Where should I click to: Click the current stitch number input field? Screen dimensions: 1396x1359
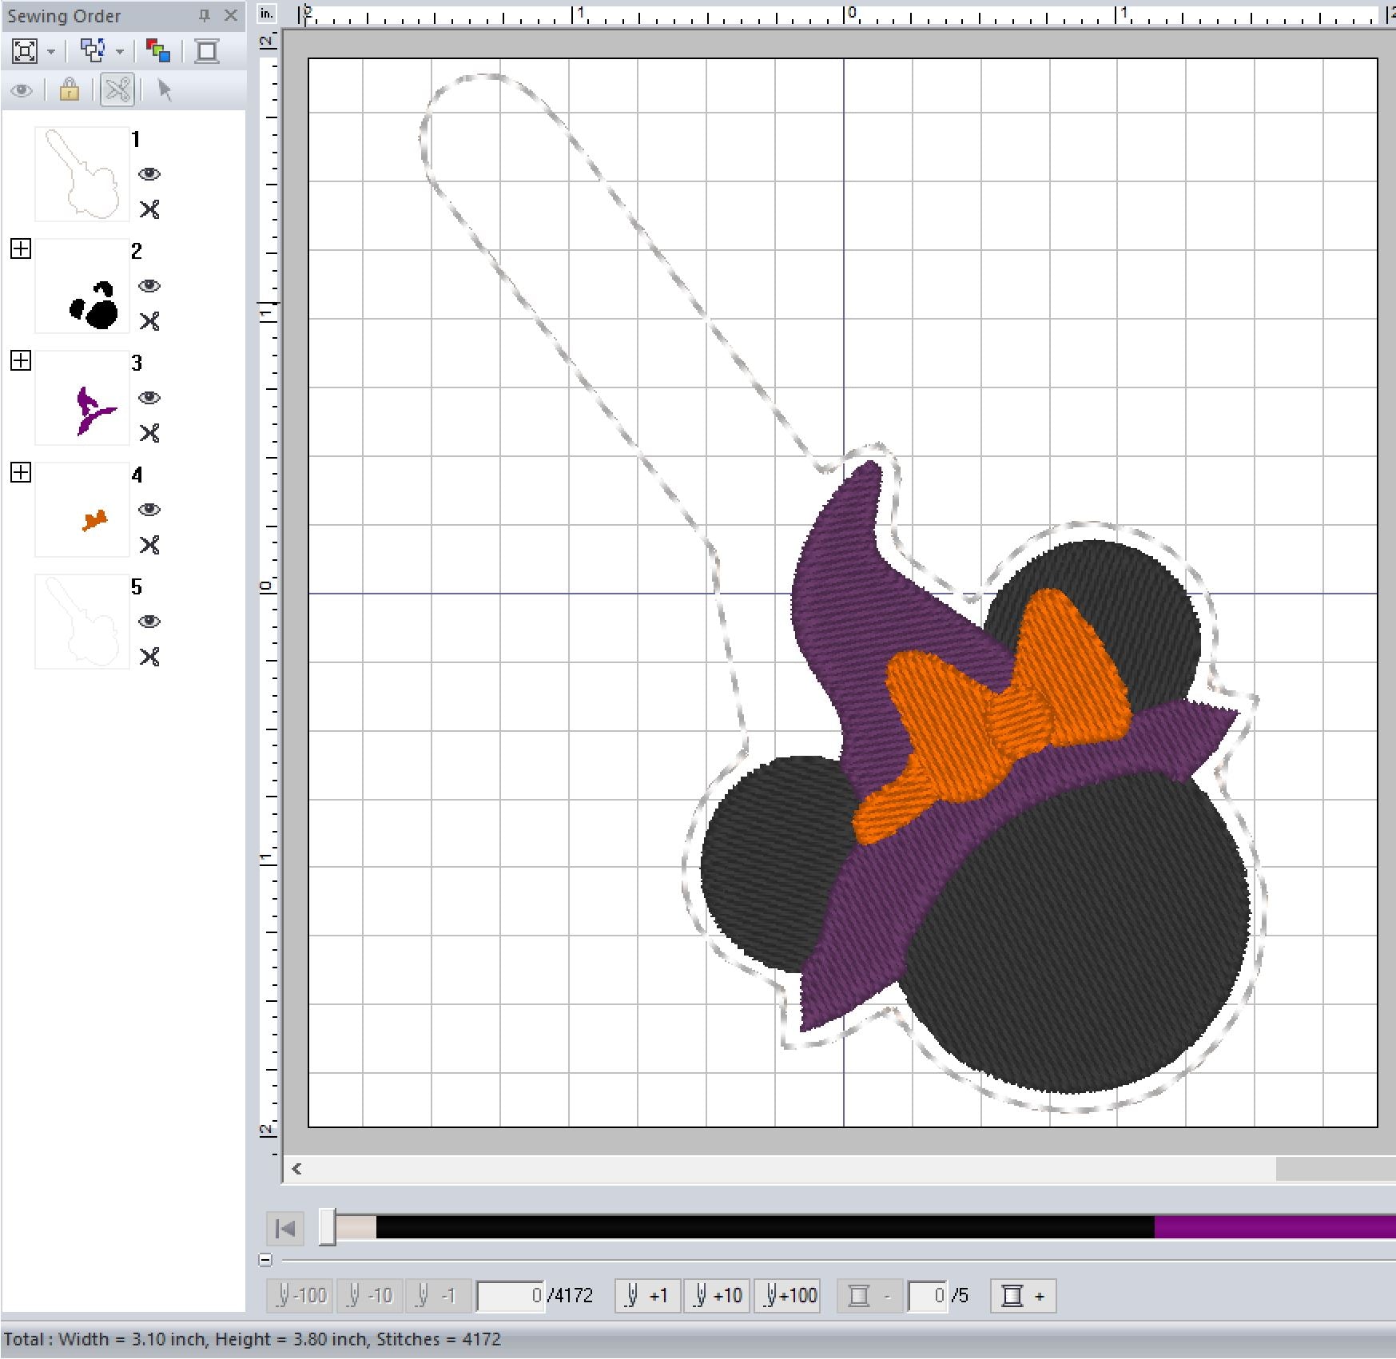click(511, 1296)
